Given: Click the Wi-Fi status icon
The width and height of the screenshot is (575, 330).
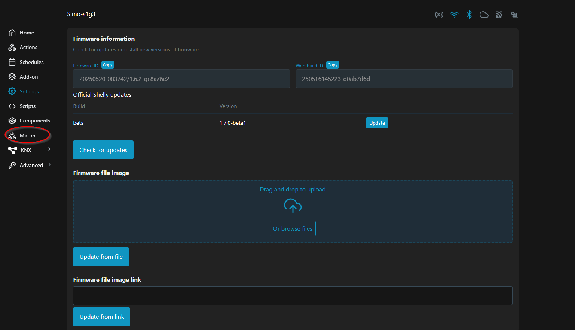Looking at the screenshot, I should [454, 15].
